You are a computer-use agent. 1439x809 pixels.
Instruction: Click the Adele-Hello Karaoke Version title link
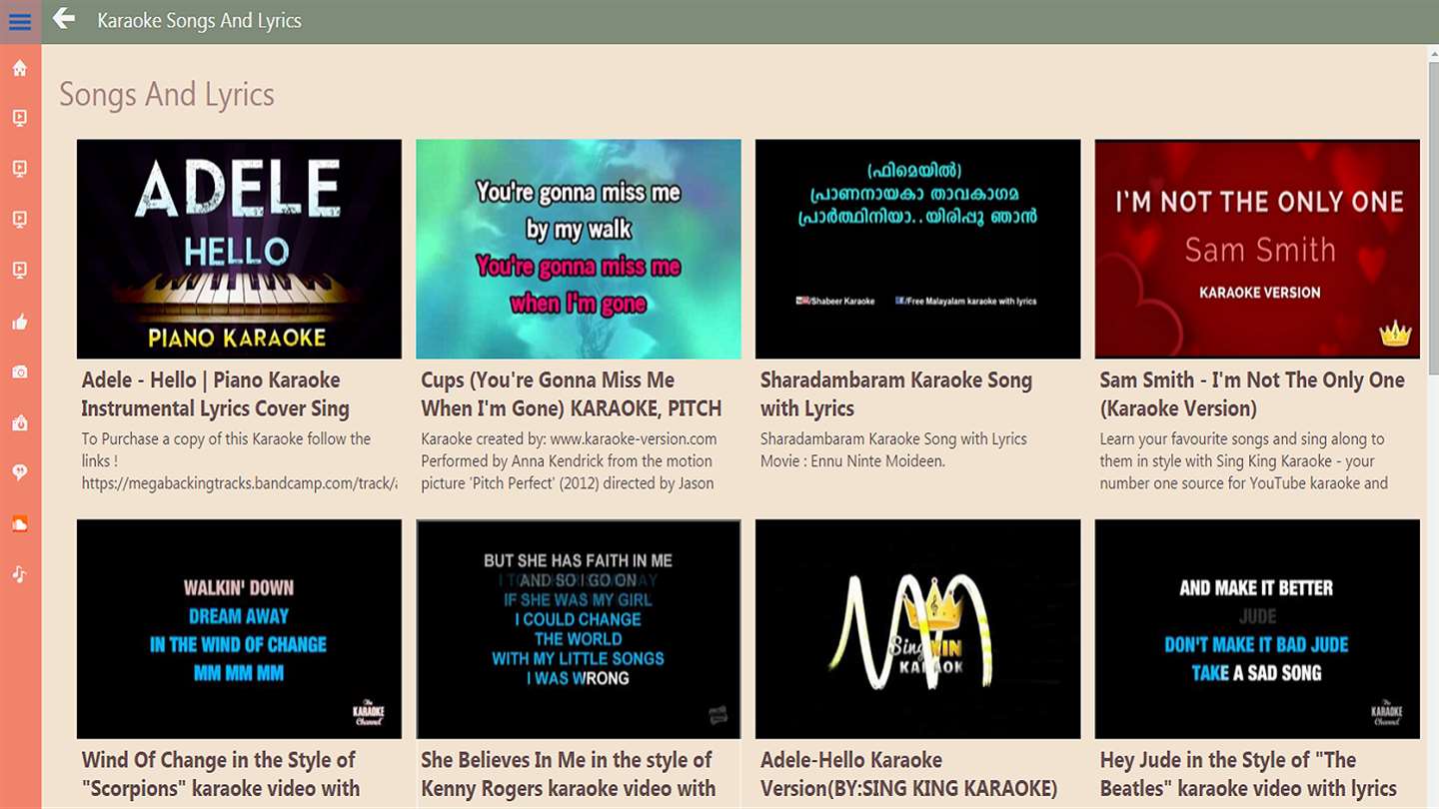tap(908, 774)
